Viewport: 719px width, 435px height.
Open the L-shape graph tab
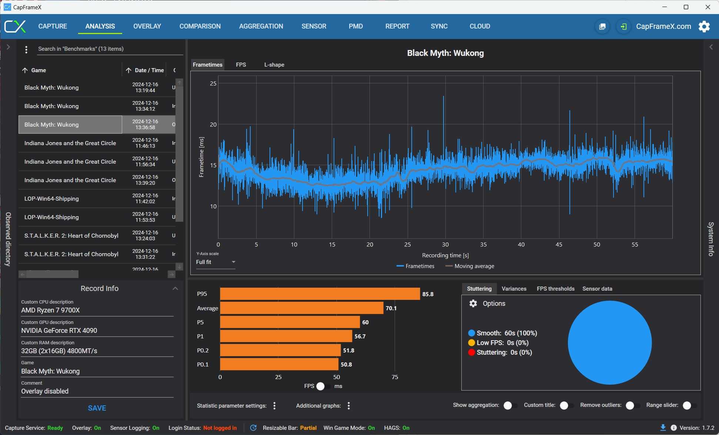click(274, 65)
